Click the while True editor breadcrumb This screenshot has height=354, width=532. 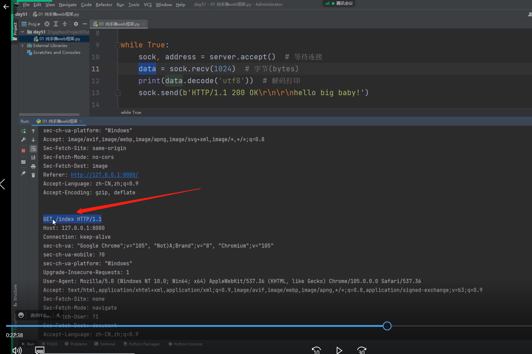pyautogui.click(x=131, y=112)
